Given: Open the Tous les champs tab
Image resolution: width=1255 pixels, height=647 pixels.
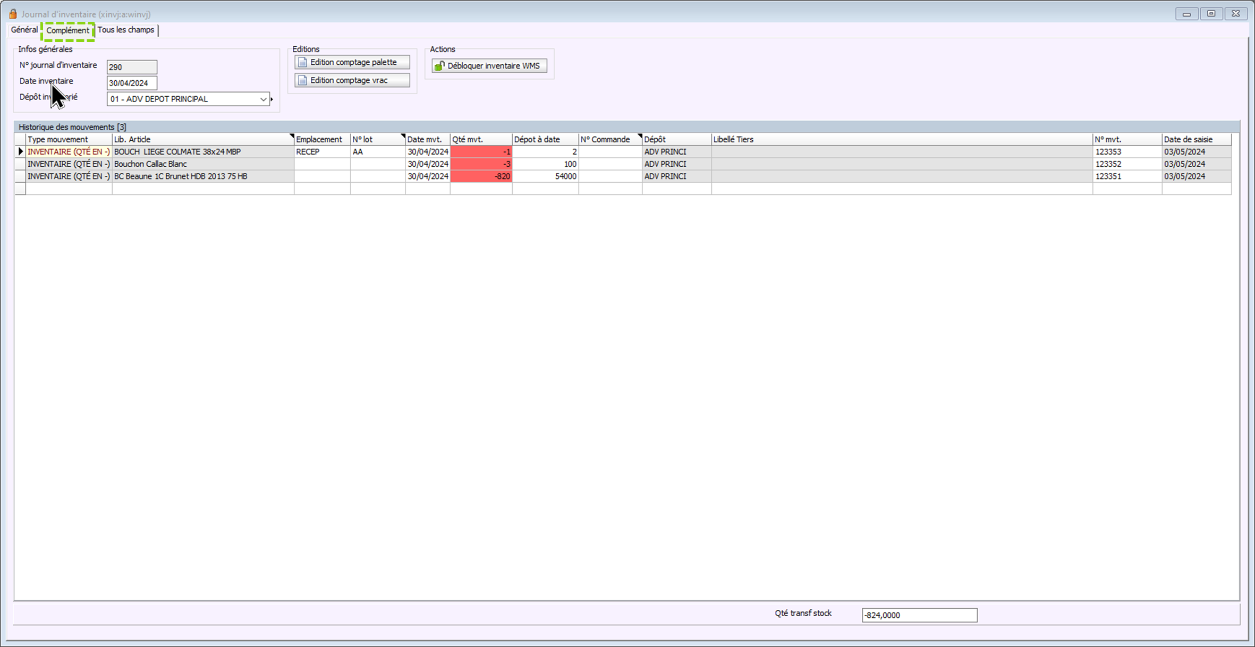Looking at the screenshot, I should coord(126,30).
